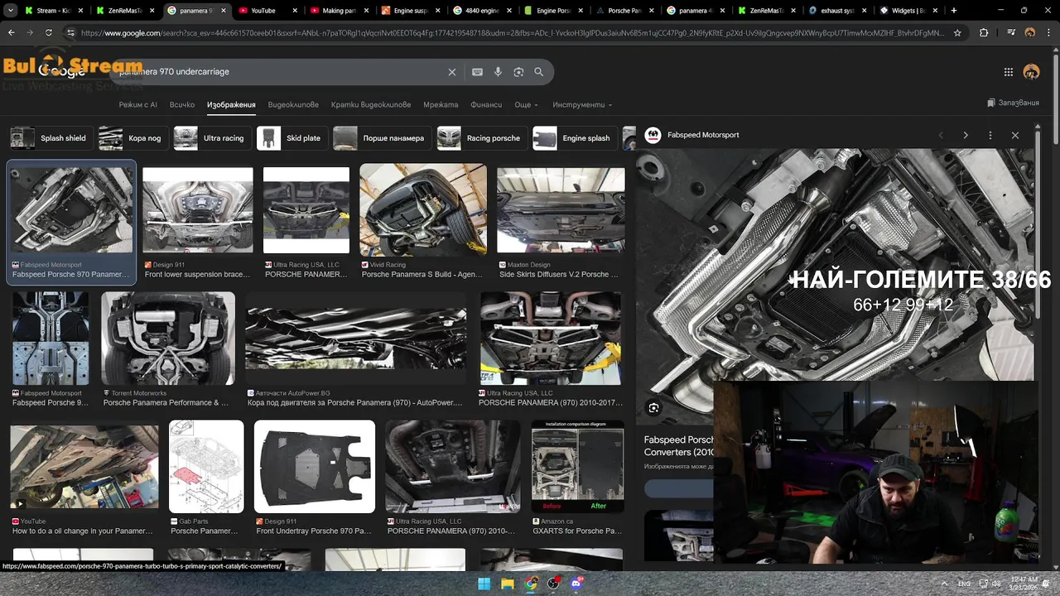Screen dimensions: 1060x596
Task: Click ENG language indicator in system tray
Action: tap(964, 584)
